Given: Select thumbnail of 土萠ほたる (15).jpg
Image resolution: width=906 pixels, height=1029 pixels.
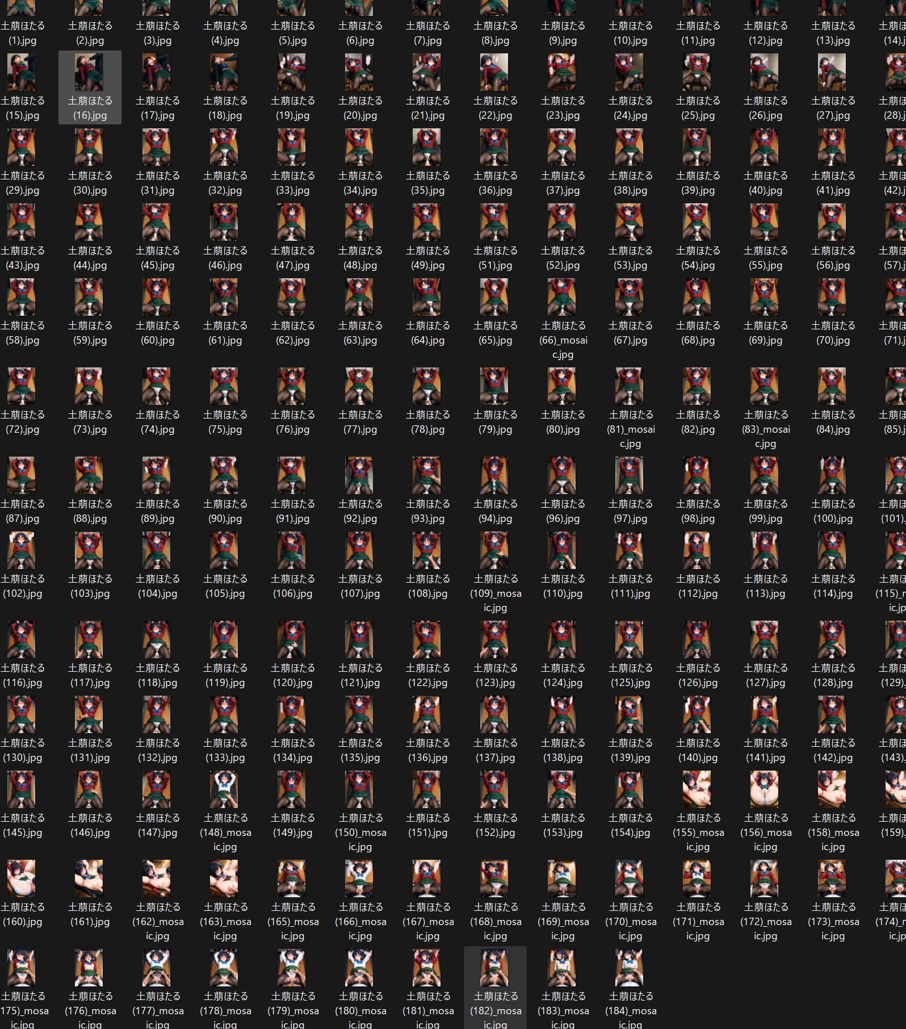Looking at the screenshot, I should click(22, 72).
